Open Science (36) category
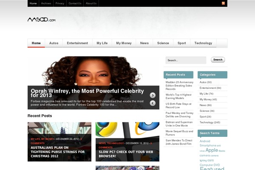Screen dimensions: 255x170 [x=207, y=111]
